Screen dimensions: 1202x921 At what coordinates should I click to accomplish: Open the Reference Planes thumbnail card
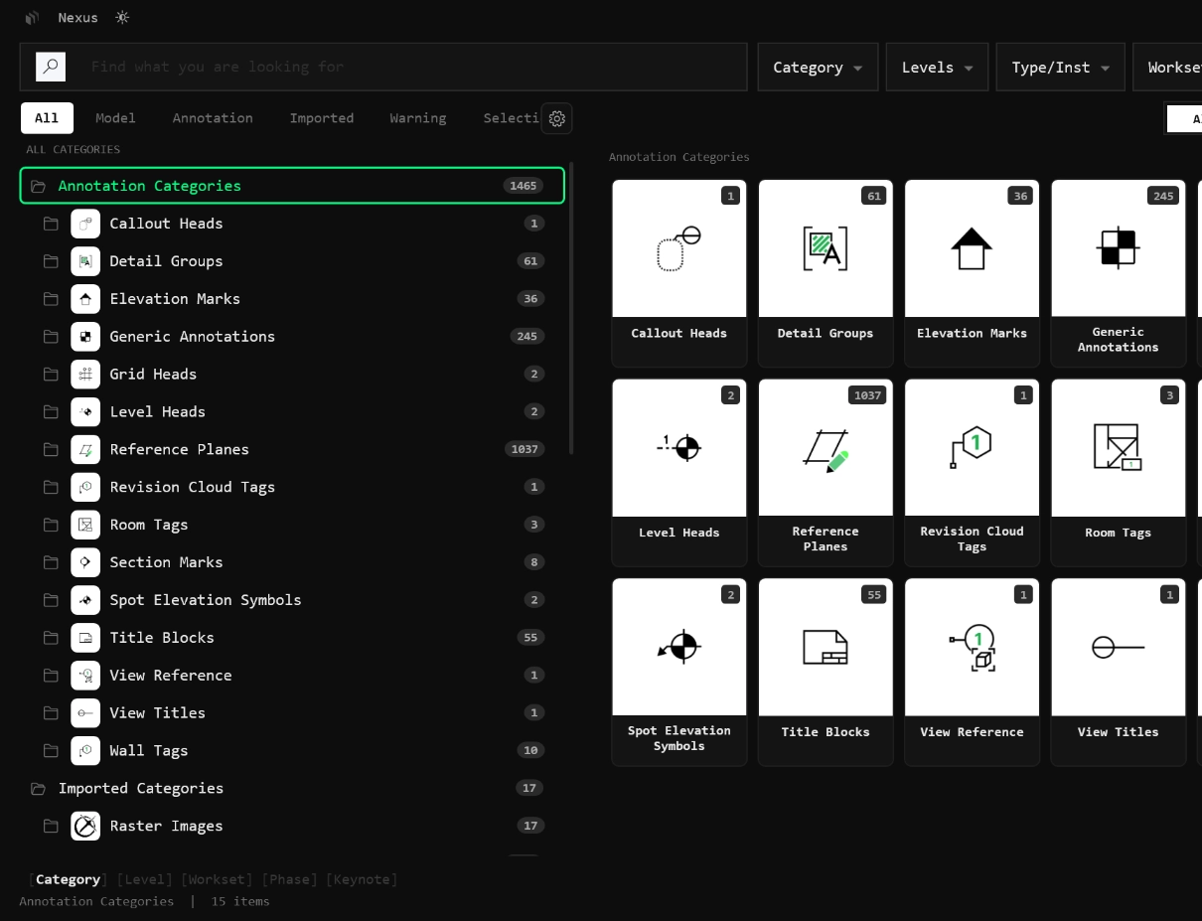click(826, 473)
